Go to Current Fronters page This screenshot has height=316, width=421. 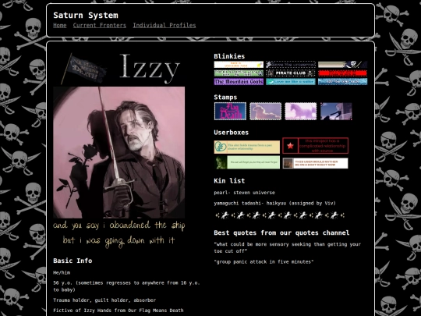pyautogui.click(x=99, y=25)
